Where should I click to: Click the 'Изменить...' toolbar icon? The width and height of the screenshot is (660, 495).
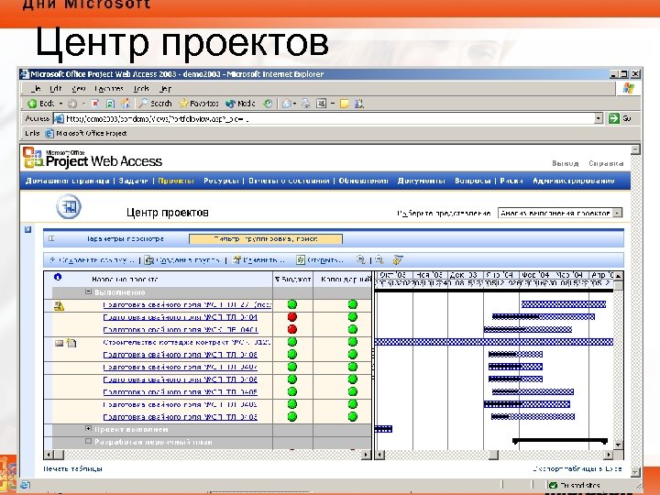pyautogui.click(x=237, y=260)
